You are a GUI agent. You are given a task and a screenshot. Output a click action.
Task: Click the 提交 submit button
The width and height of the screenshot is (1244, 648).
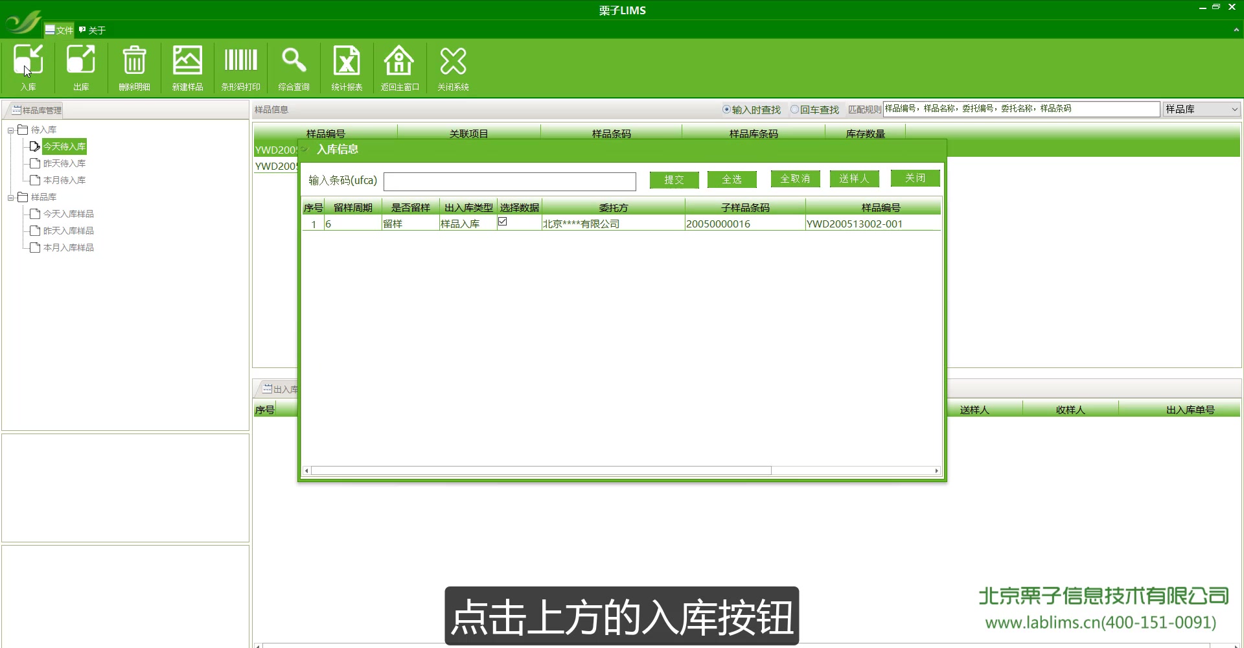[674, 180]
